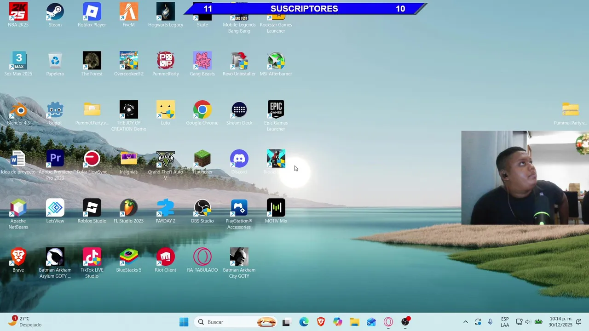
Task: Open Microsoft Edge from the taskbar
Action: click(x=304, y=322)
